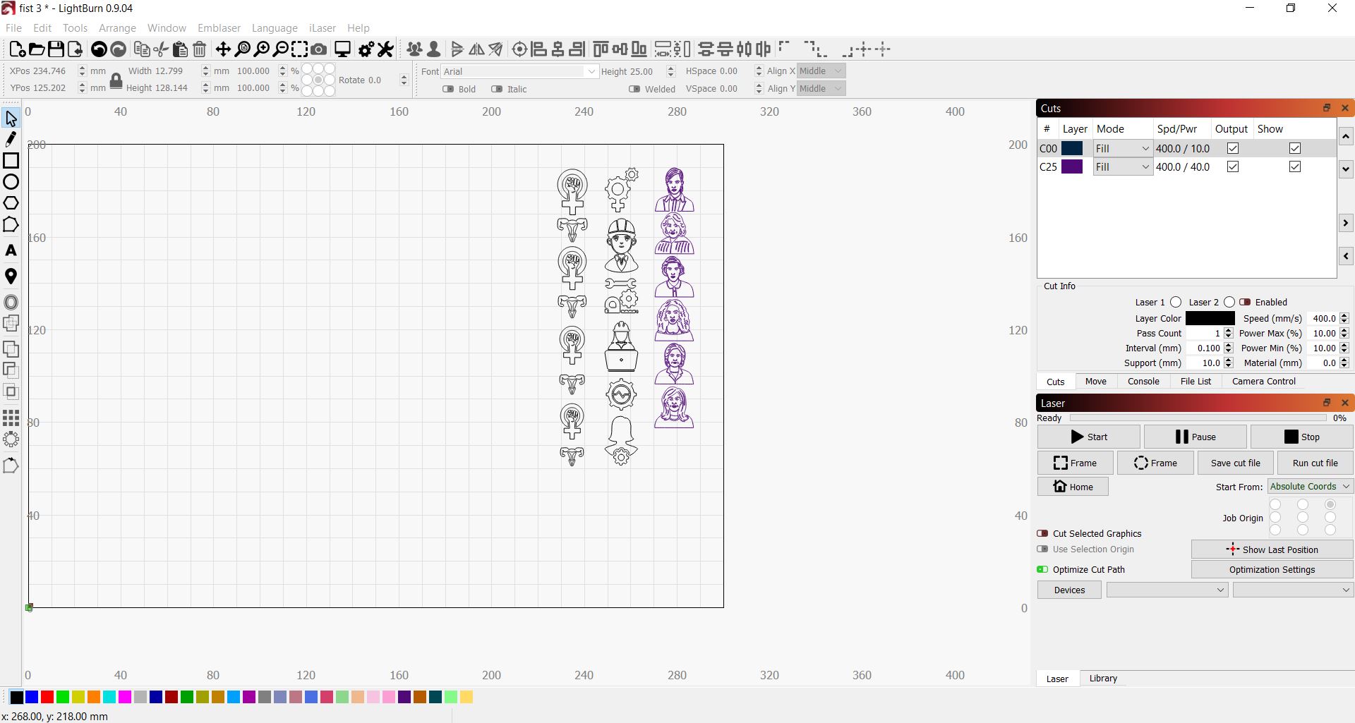1355x723 pixels.
Task: Click the Stop button
Action: click(x=1302, y=437)
